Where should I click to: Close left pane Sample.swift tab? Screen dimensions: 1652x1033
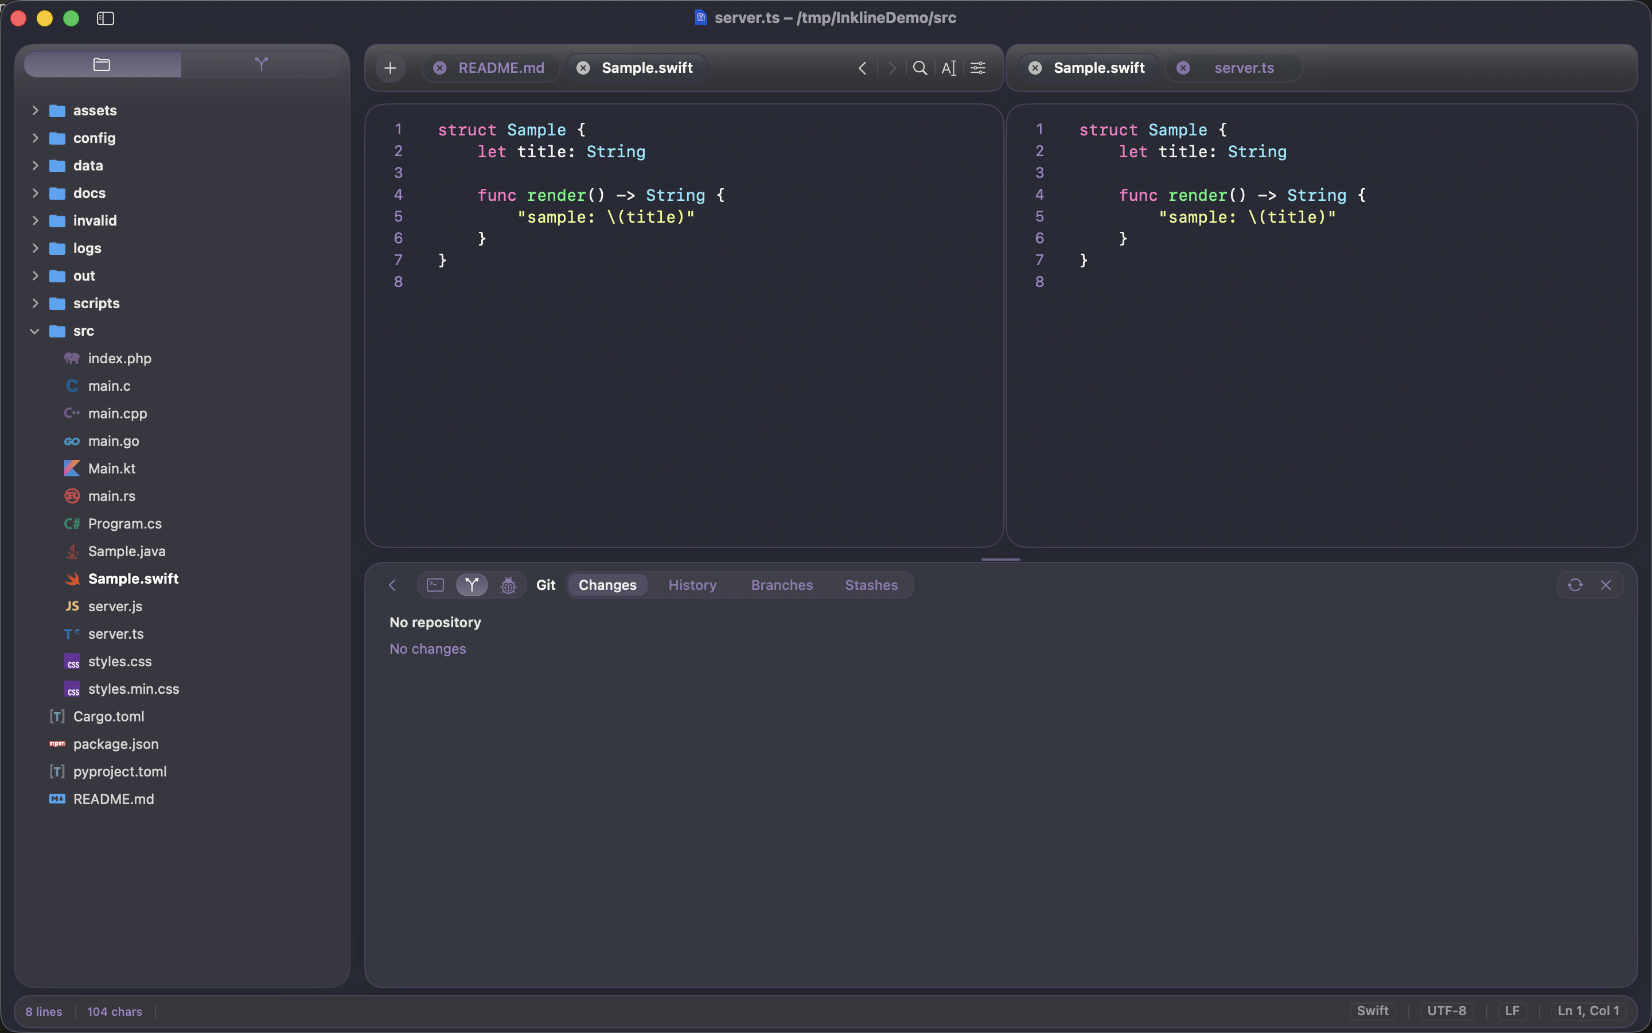[x=583, y=68]
